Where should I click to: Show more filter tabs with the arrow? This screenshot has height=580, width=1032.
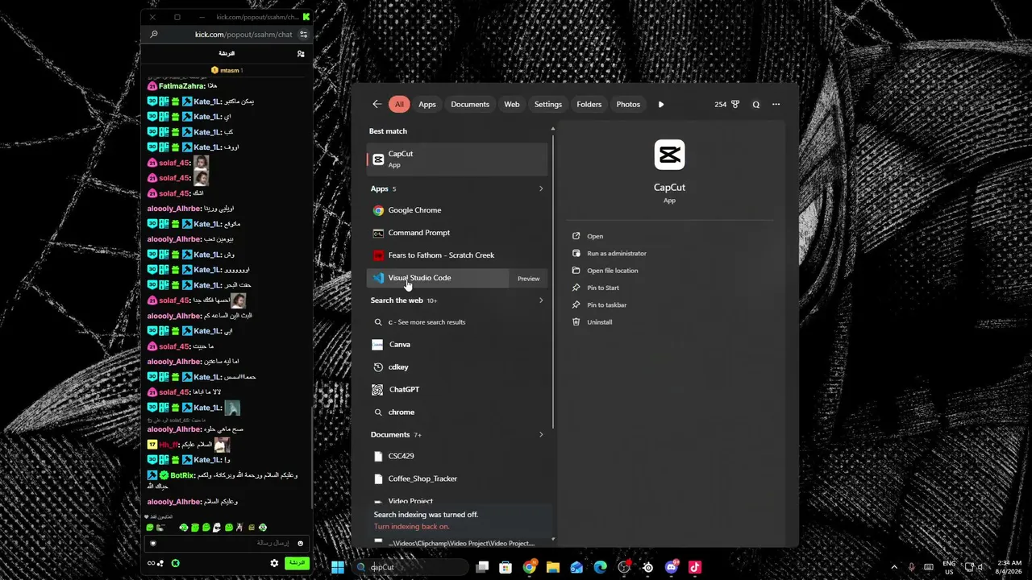click(x=661, y=104)
